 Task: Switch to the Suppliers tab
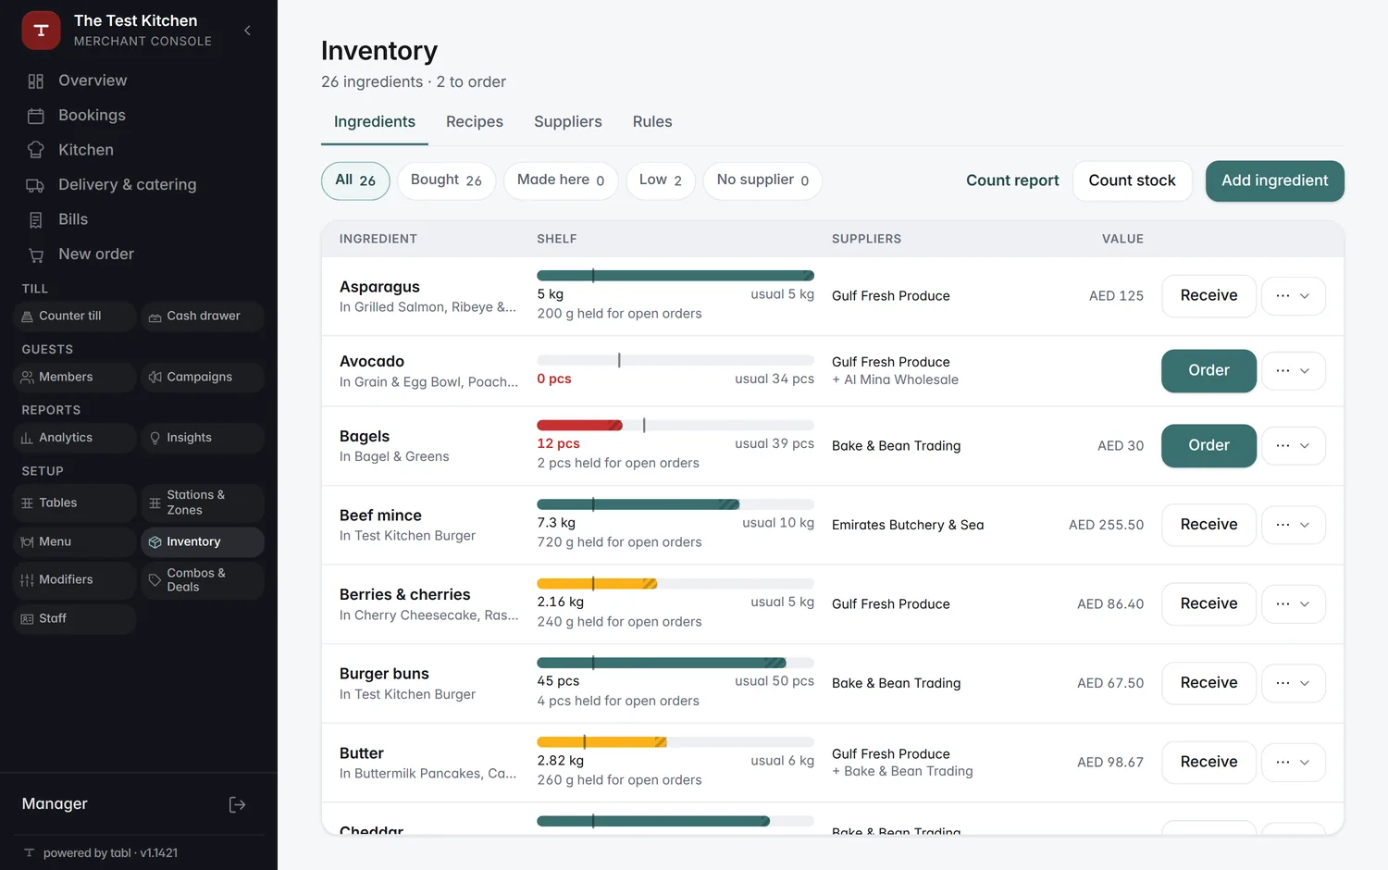click(x=568, y=122)
